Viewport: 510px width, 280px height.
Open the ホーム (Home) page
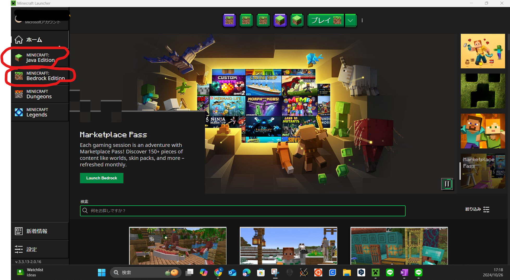tap(34, 40)
